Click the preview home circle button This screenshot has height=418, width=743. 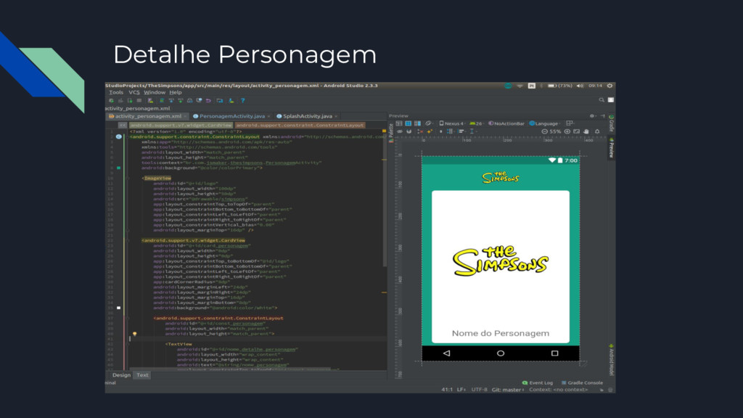click(x=501, y=353)
